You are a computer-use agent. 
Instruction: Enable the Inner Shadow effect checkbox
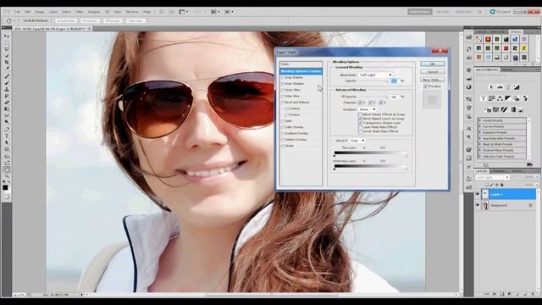283,84
